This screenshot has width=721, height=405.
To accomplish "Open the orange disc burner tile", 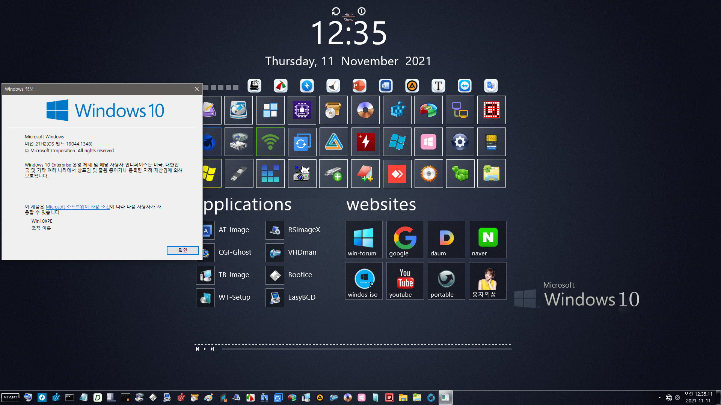I will tap(428, 174).
